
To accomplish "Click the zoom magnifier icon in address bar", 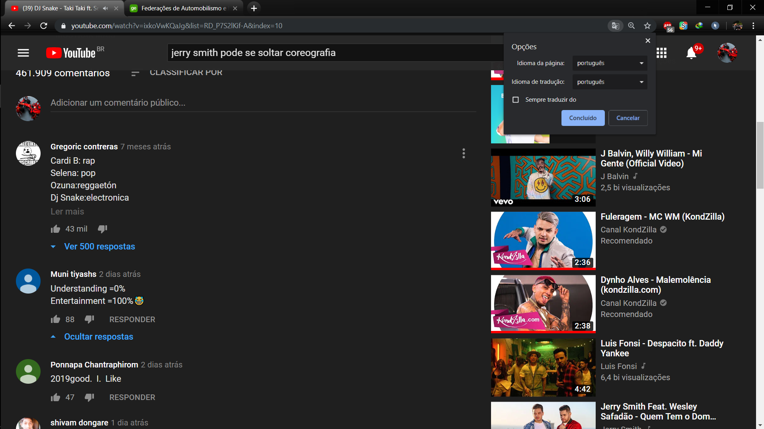I will 631,26.
